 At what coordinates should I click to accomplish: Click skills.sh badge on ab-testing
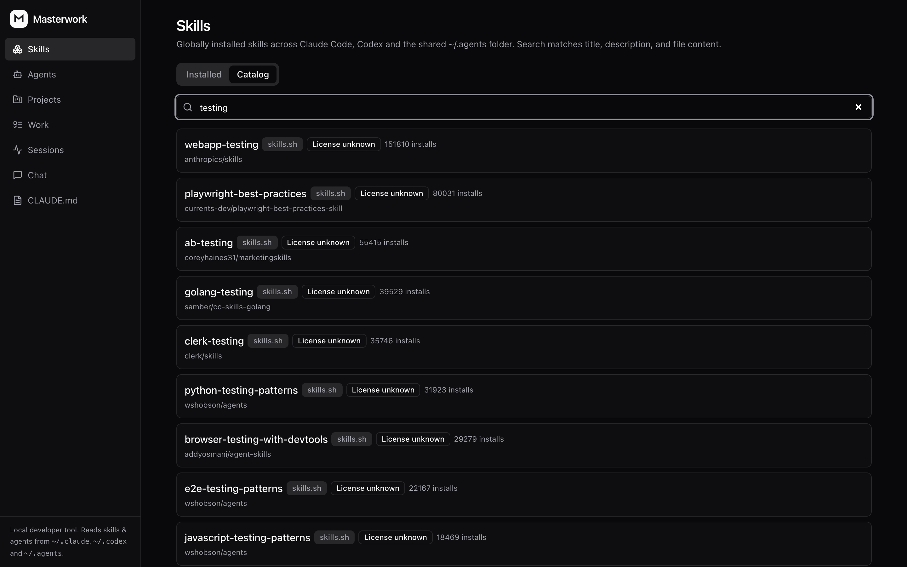click(257, 243)
